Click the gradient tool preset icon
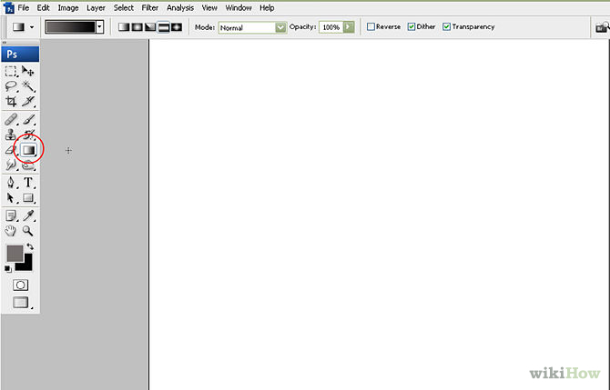610x390 pixels. (19, 27)
